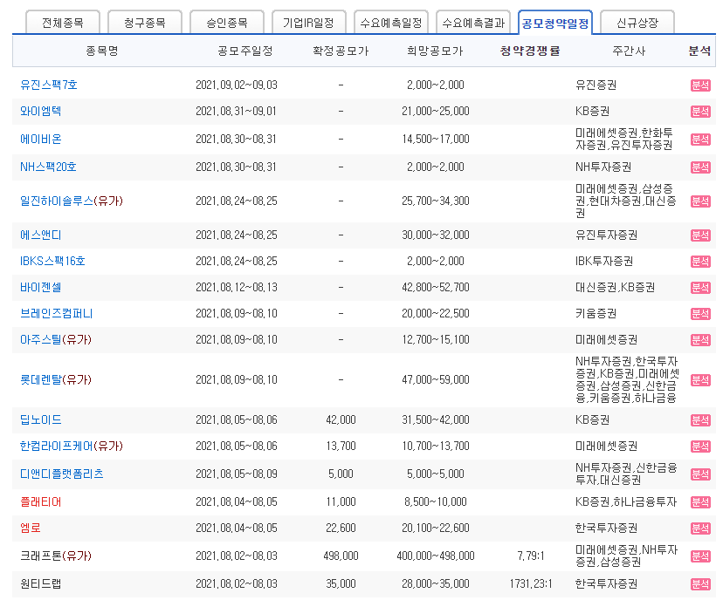Open the 일진하이솔루스(유가) link
The height and width of the screenshot is (600, 723).
(x=72, y=201)
